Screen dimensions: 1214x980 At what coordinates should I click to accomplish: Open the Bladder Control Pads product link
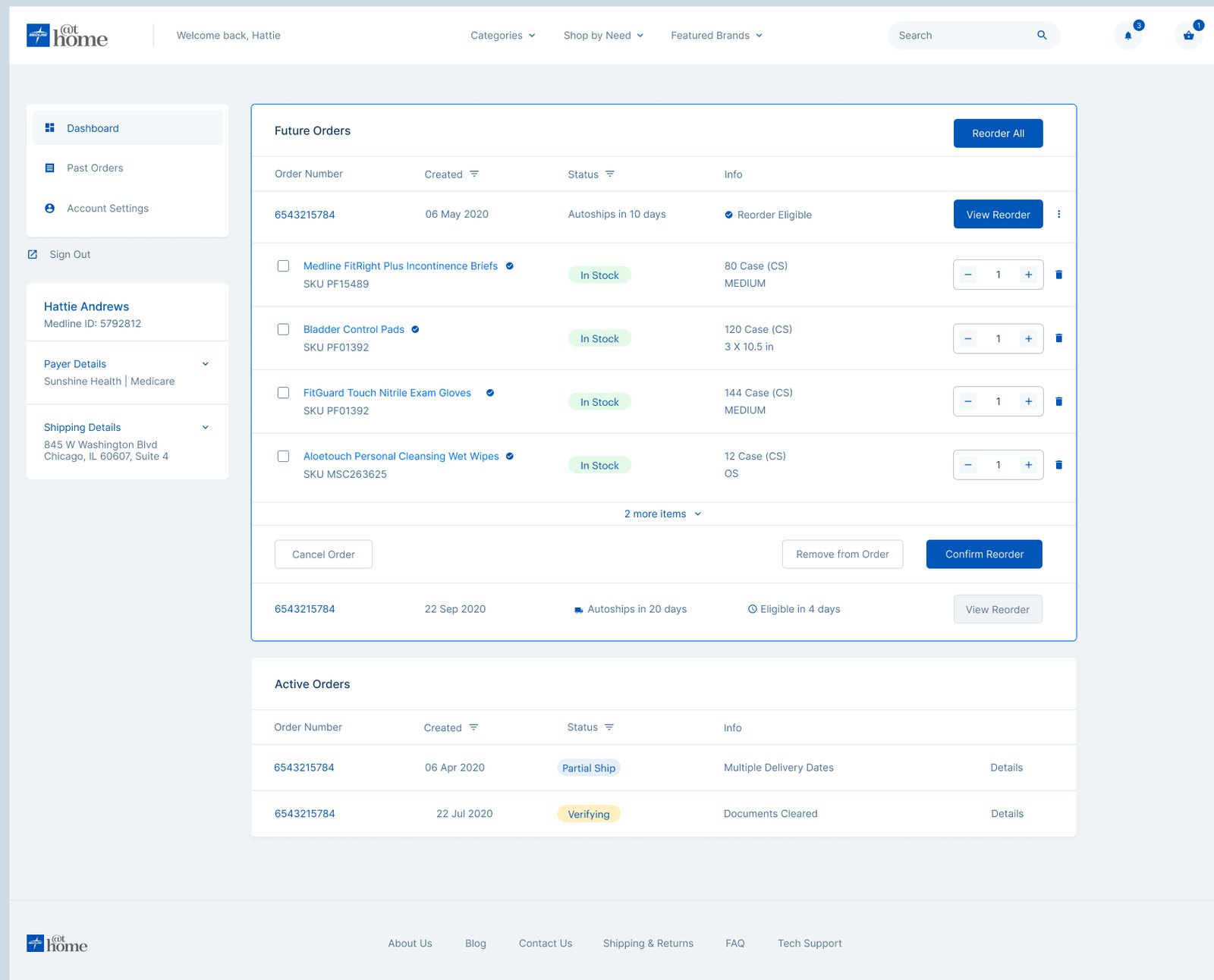pyautogui.click(x=354, y=329)
